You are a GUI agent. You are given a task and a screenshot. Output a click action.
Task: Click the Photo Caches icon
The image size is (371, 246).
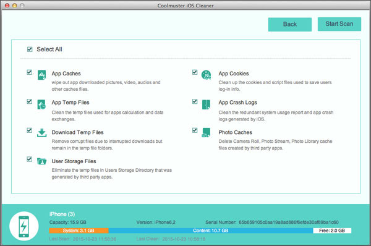[x=206, y=132]
